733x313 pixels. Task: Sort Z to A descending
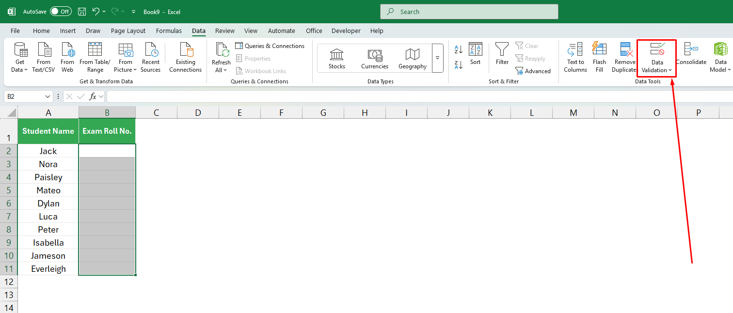pos(459,64)
